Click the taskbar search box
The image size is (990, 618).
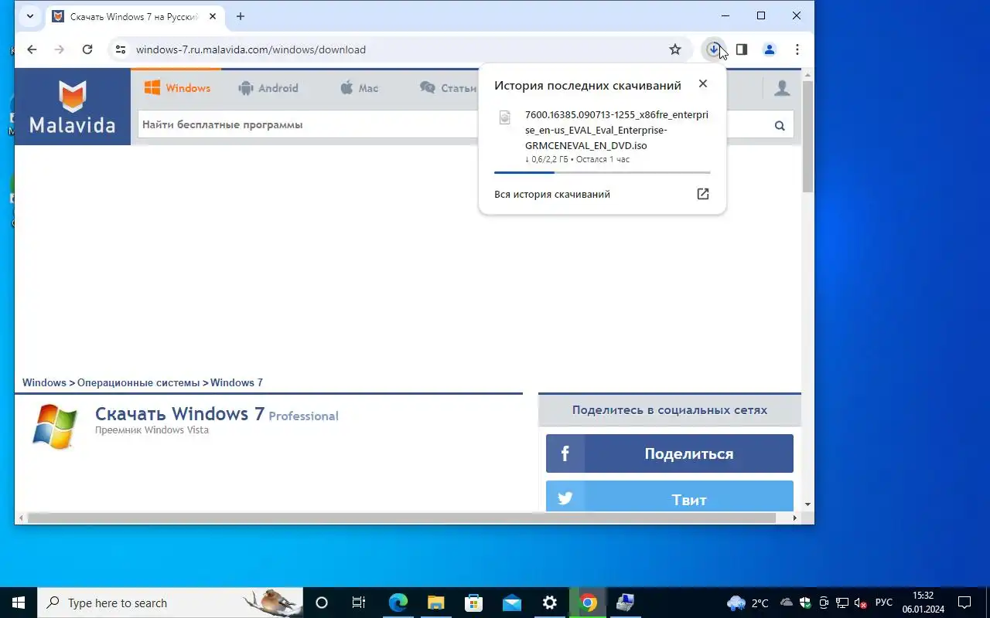[170, 603]
